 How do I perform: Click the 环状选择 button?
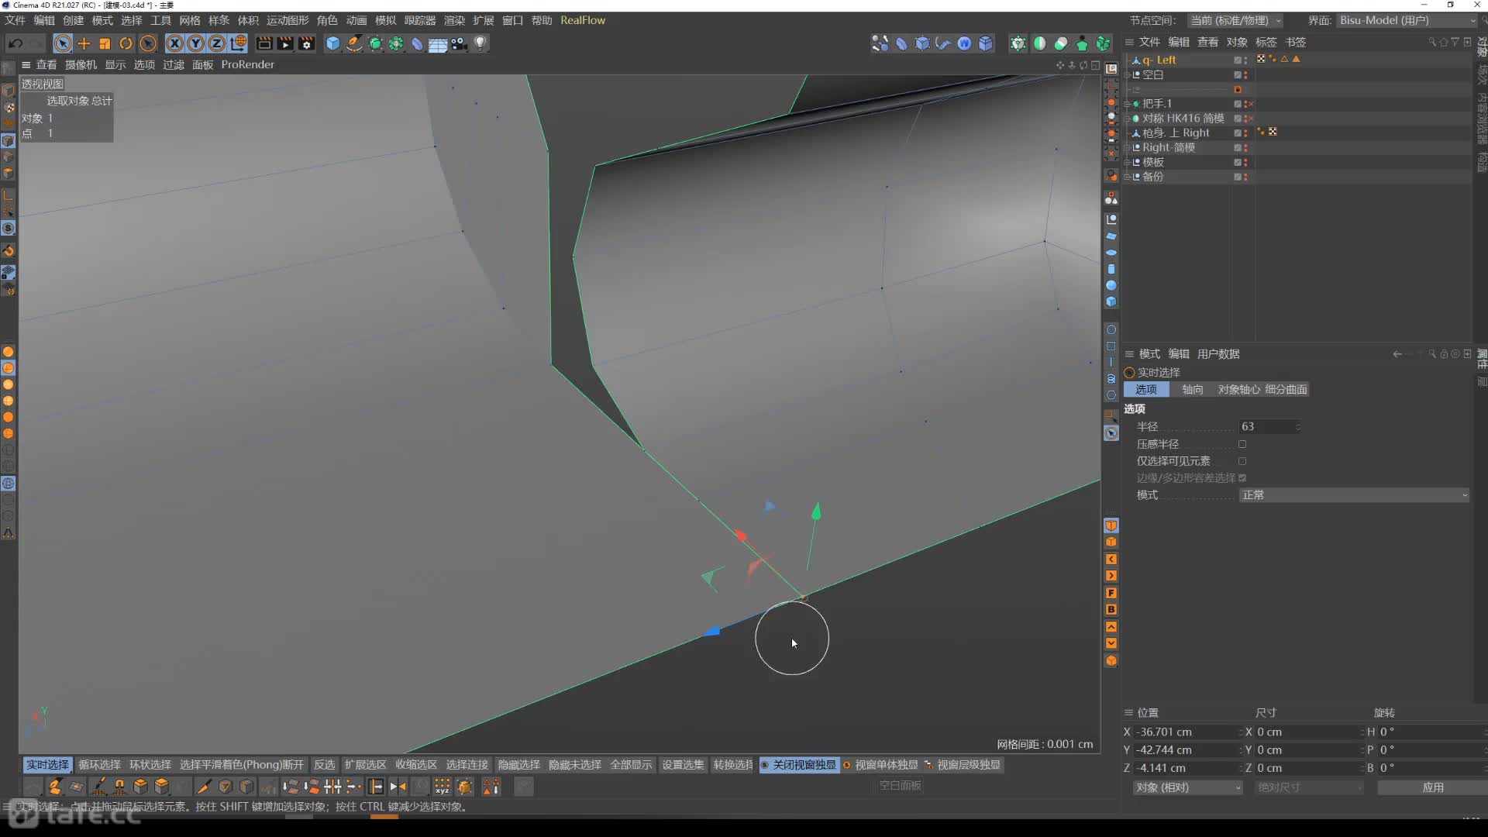(150, 765)
